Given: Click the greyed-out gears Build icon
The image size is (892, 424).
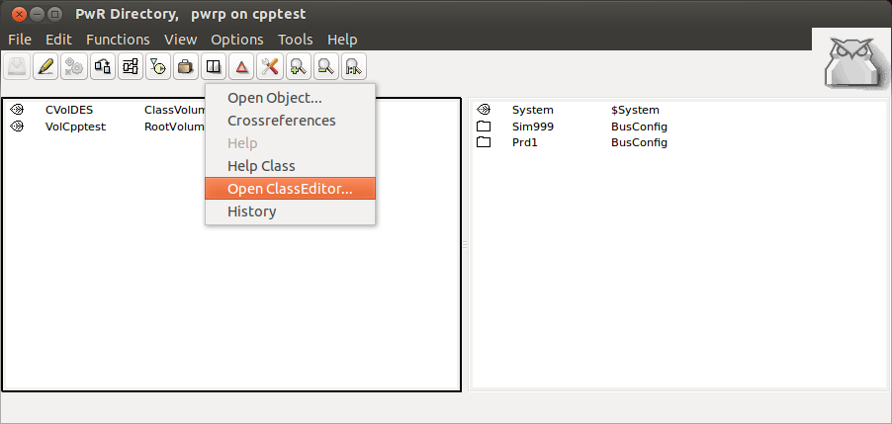Looking at the screenshot, I should coord(74,67).
